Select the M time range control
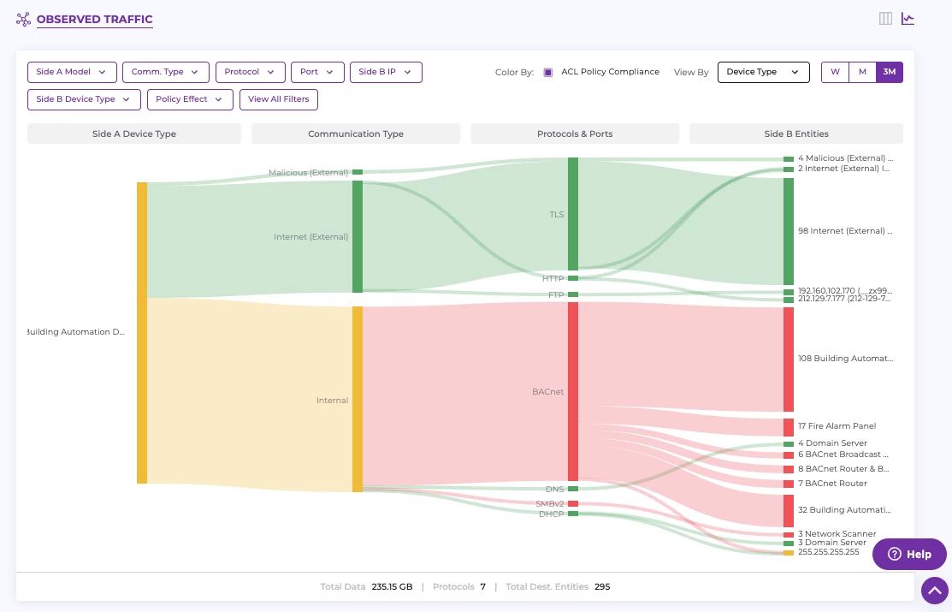 pyautogui.click(x=861, y=72)
